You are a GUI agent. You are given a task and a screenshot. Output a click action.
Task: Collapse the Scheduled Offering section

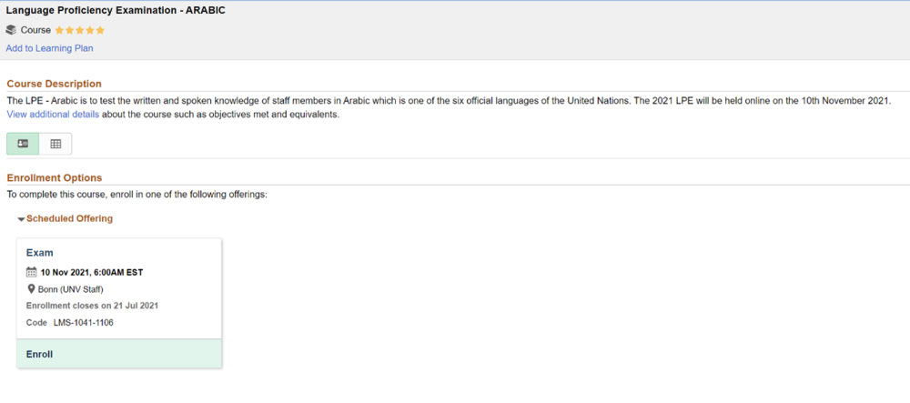pyautogui.click(x=21, y=219)
